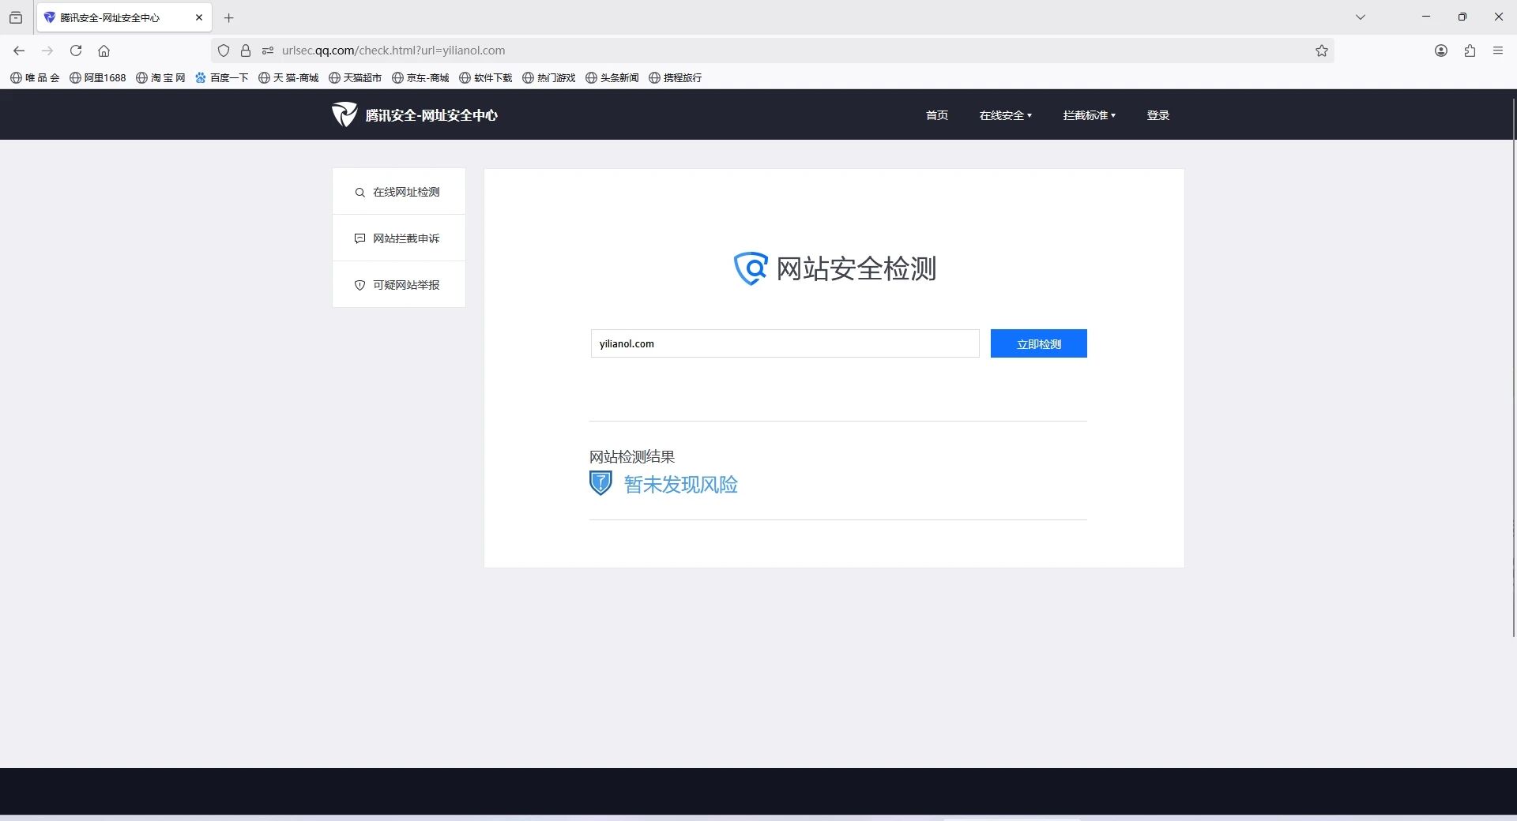Click the 网站安全检测 heading text

[856, 268]
